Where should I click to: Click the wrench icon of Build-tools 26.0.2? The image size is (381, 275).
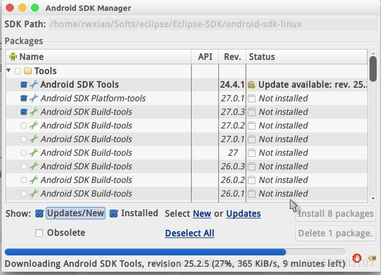click(33, 180)
